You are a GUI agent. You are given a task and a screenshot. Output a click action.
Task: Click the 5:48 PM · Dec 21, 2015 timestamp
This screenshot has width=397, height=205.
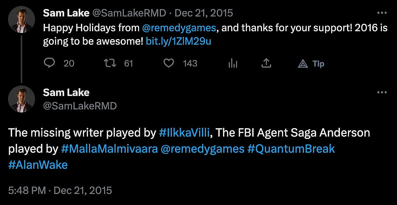pos(60,191)
